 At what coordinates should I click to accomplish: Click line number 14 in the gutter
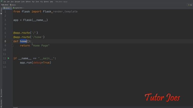pyautogui.click(x=5, y=67)
